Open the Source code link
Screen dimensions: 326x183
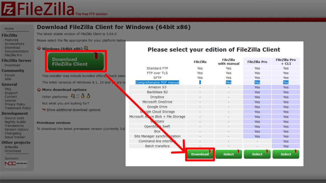click(14, 118)
